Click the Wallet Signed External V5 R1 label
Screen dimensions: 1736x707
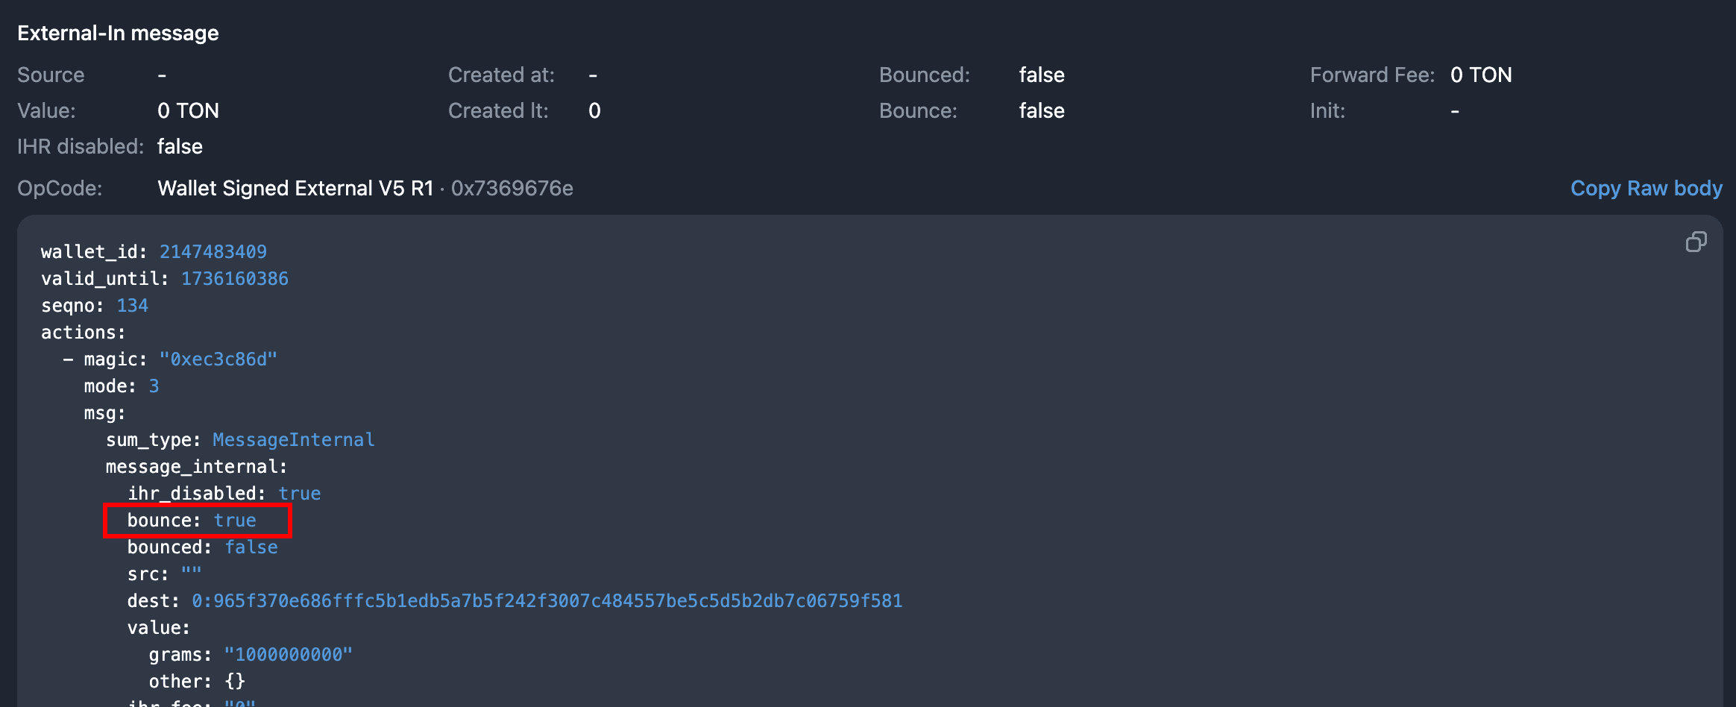point(295,188)
